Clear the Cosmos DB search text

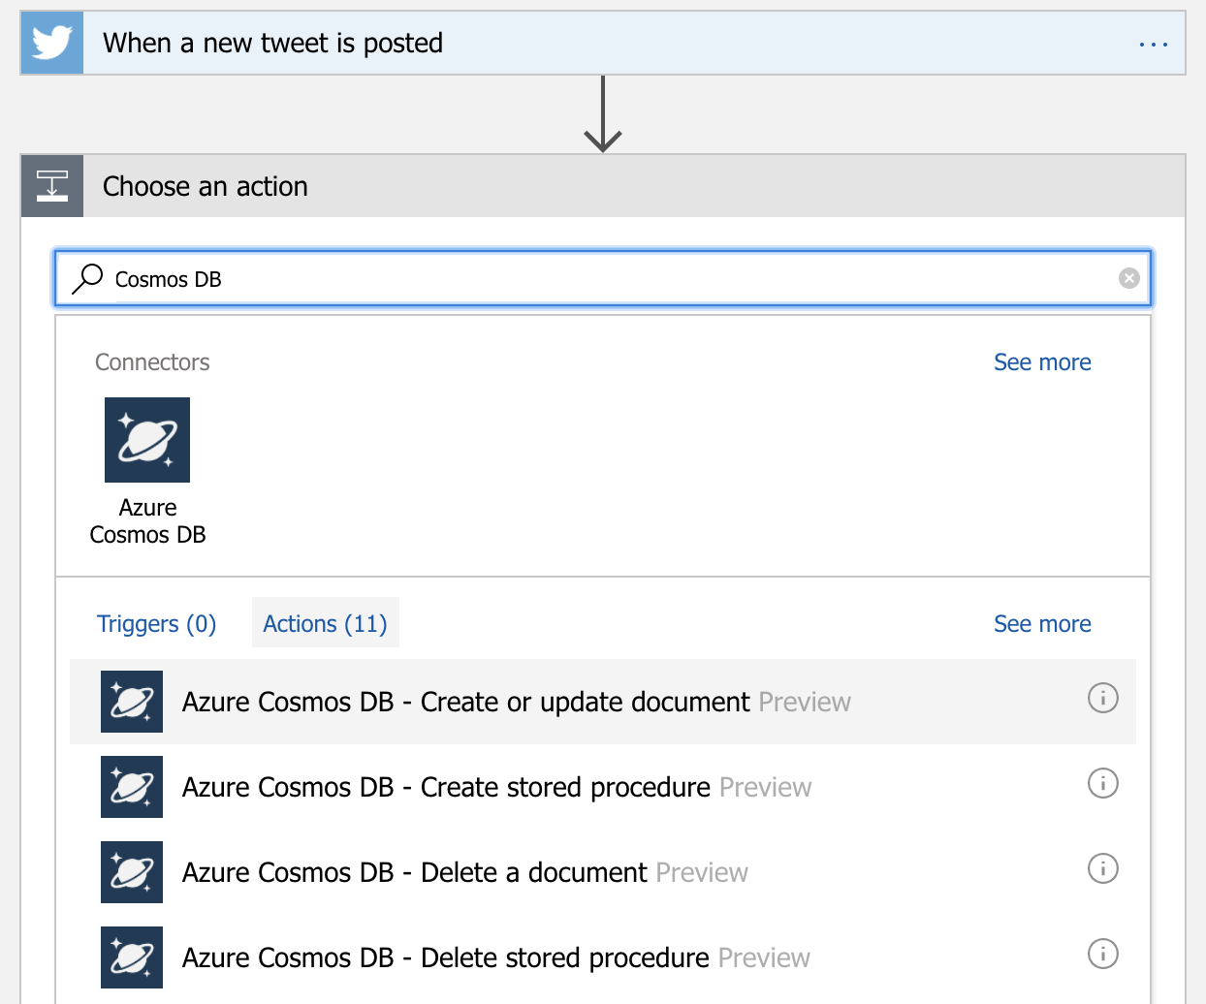[x=1128, y=279]
